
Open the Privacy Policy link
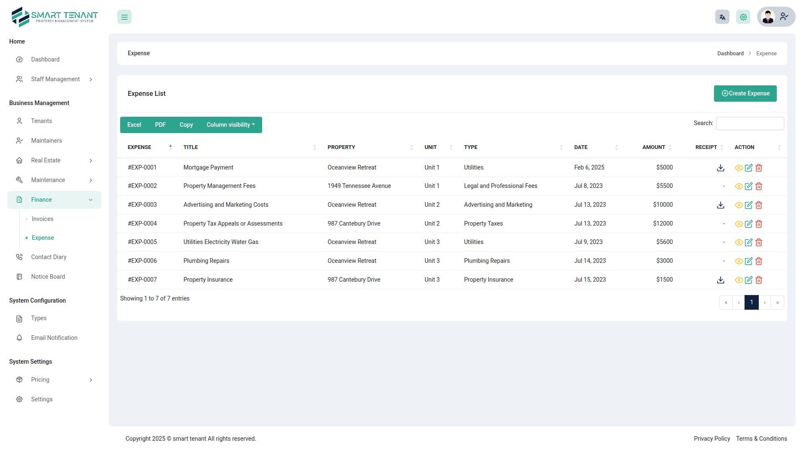click(712, 439)
